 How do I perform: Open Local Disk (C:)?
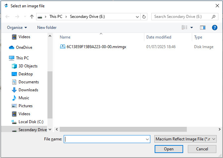31,122
